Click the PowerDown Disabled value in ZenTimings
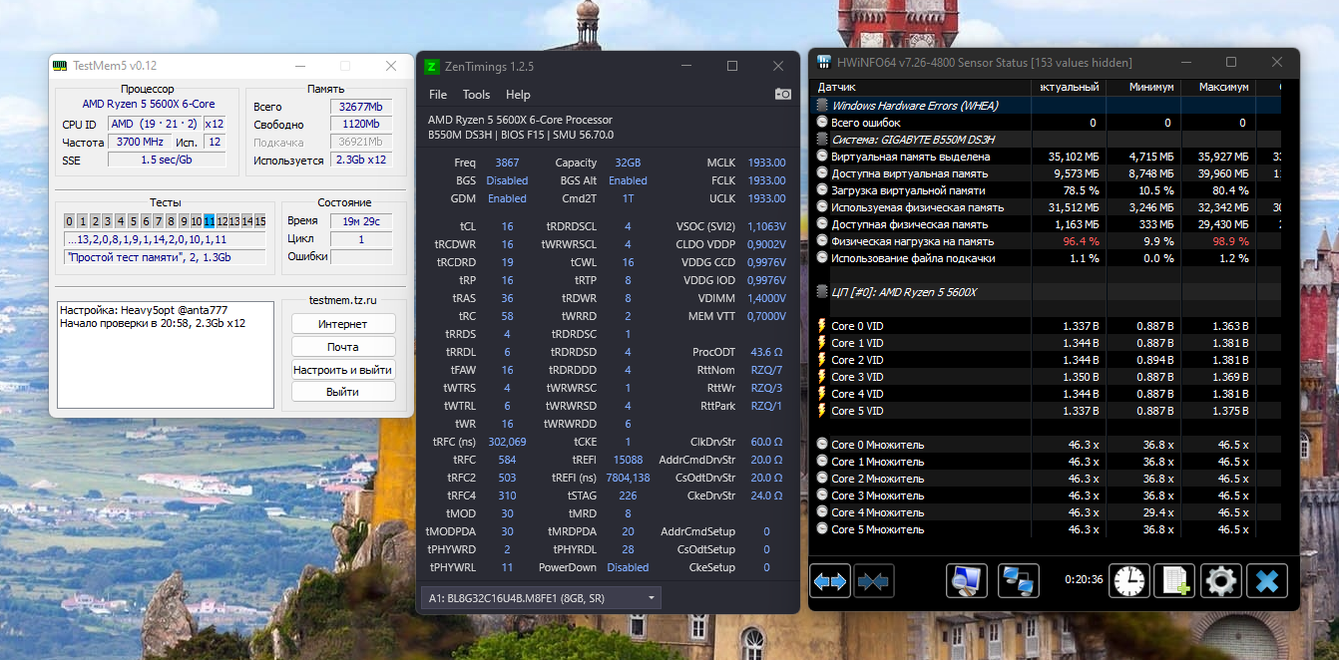The image size is (1339, 660). tap(628, 567)
